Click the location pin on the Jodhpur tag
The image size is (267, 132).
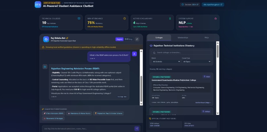pos(203,112)
